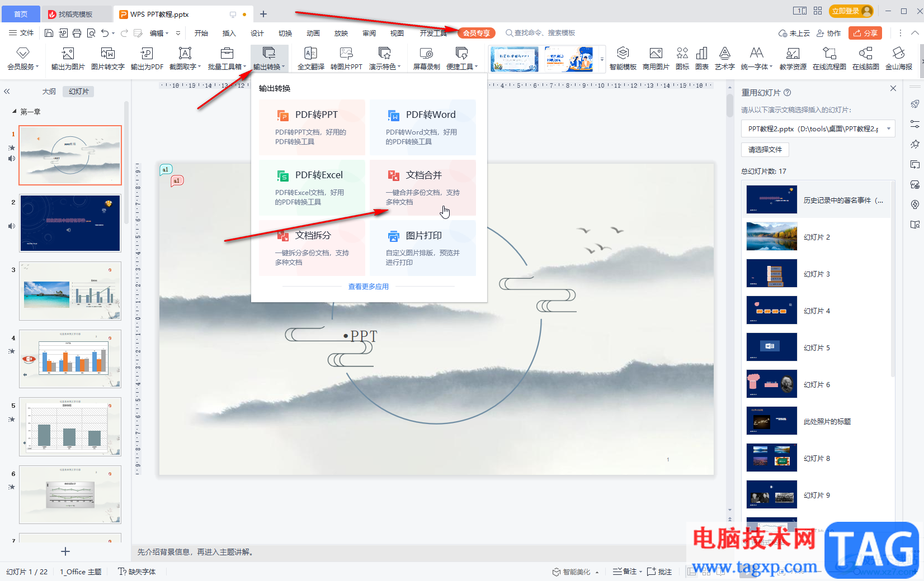Open a new tab with plus
This screenshot has height=581, width=924.
[263, 14]
